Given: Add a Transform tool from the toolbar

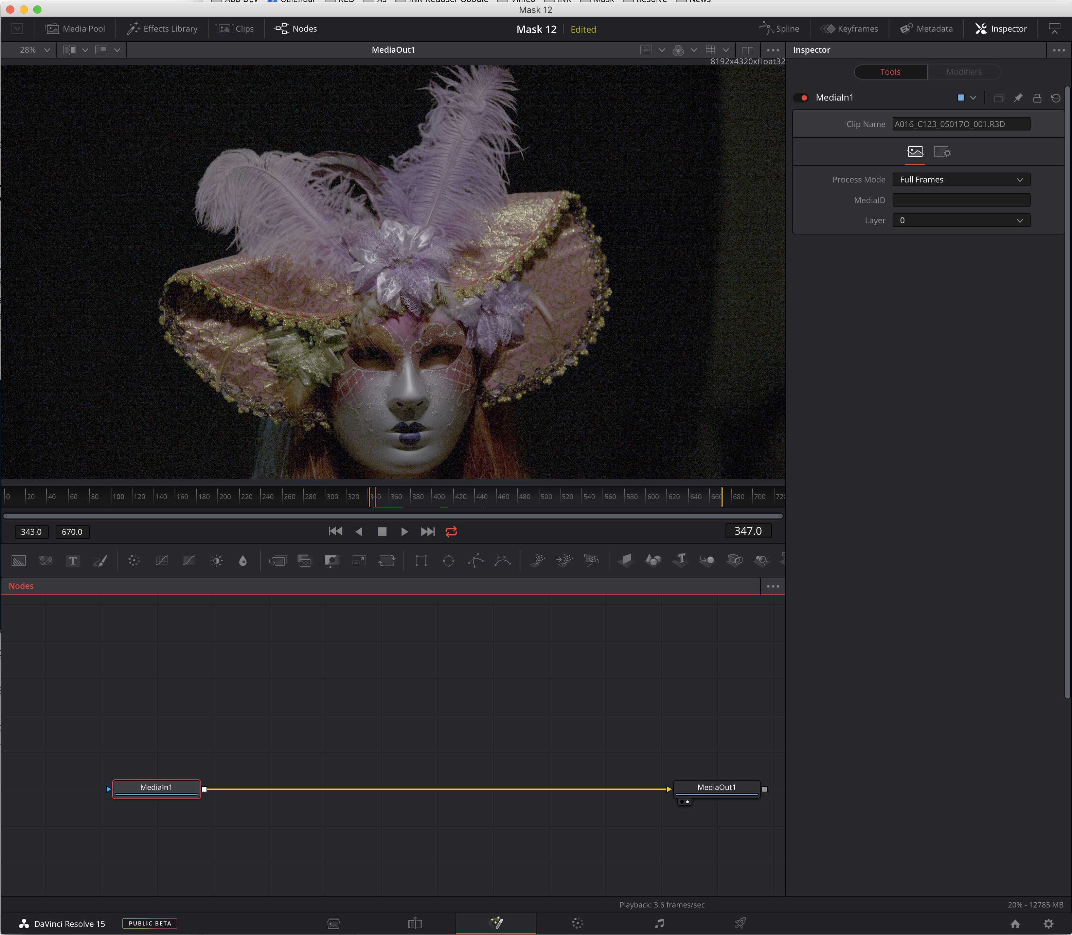Looking at the screenshot, I should (387, 561).
